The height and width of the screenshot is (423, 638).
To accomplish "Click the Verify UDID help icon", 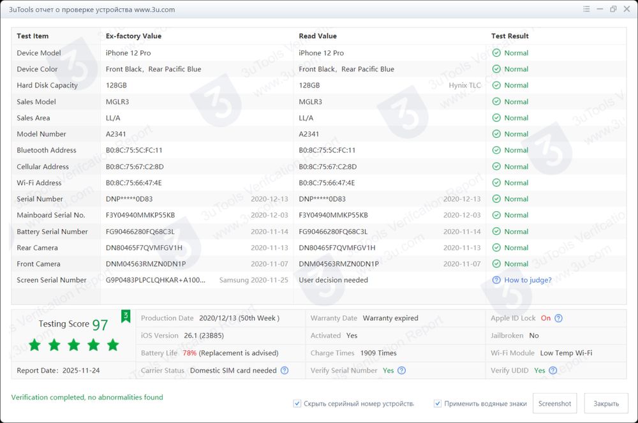I will click(553, 371).
